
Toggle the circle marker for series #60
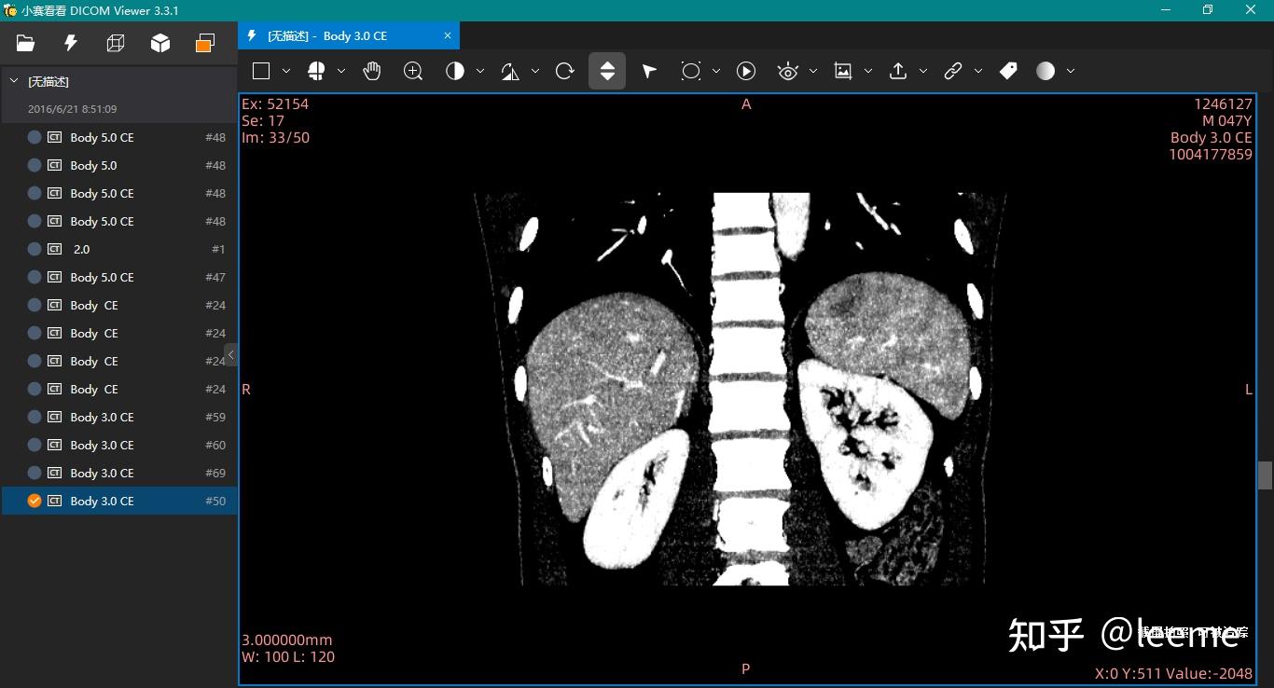(35, 445)
